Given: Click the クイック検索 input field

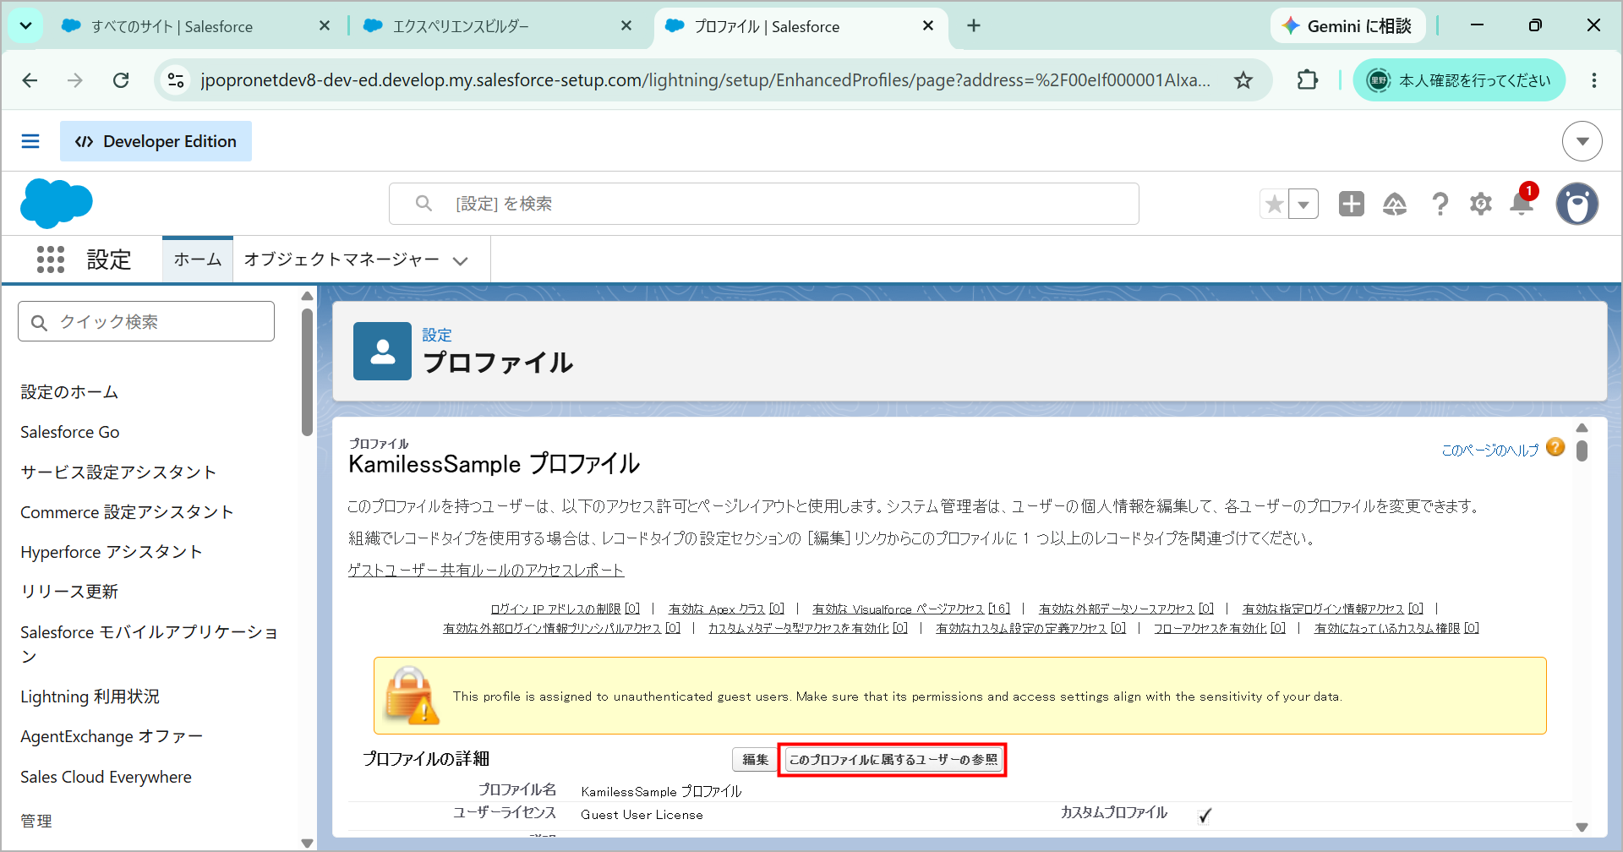Looking at the screenshot, I should click(x=146, y=322).
